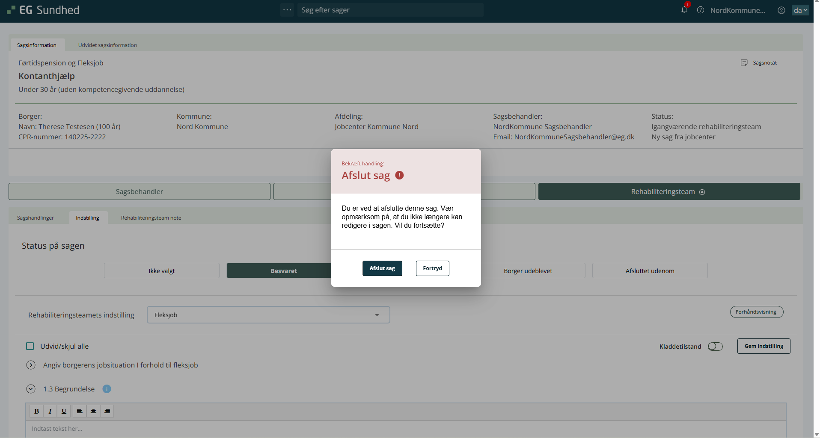Apply bold formatting in the editor
This screenshot has height=438, width=820.
[37, 411]
